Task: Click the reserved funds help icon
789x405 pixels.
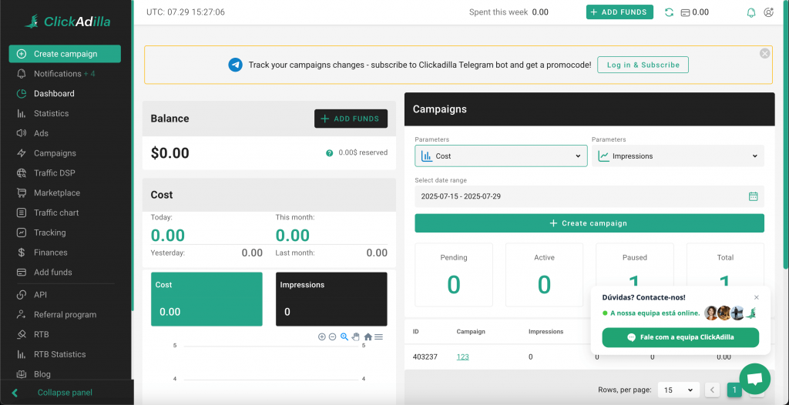Action: 330,153
